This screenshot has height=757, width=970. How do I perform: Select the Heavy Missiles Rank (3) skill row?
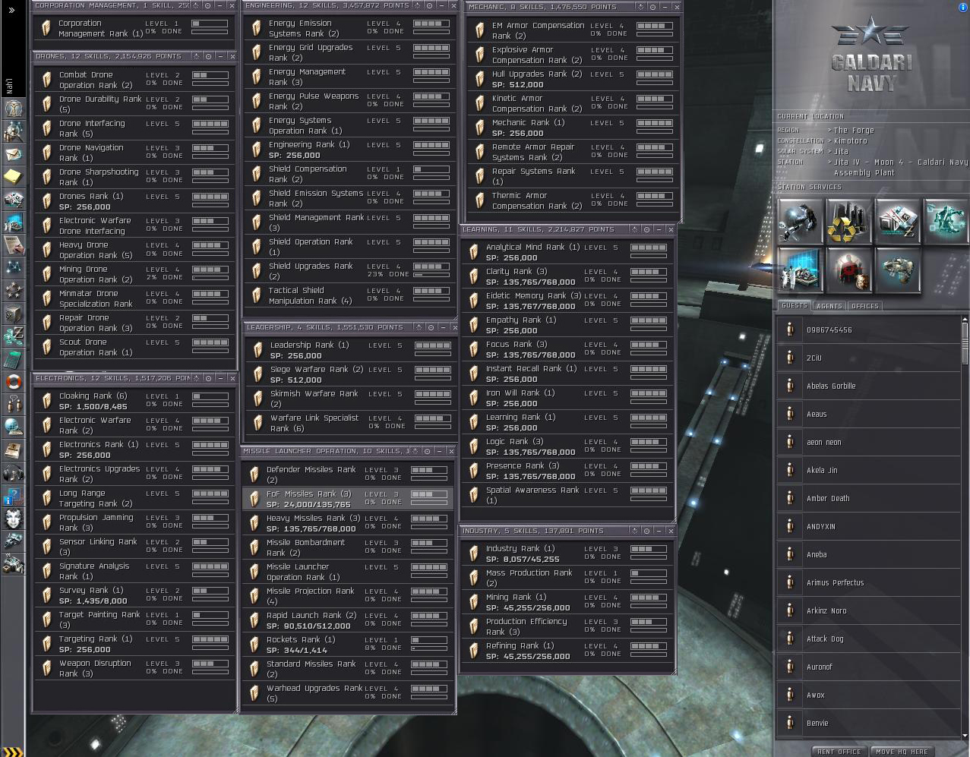348,523
